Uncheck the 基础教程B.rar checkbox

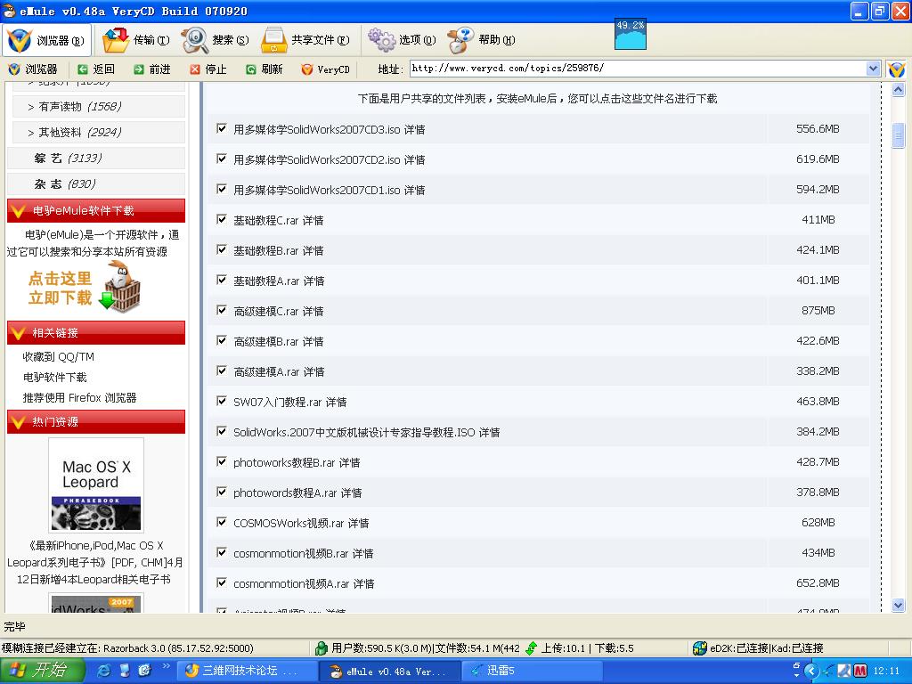(x=221, y=249)
